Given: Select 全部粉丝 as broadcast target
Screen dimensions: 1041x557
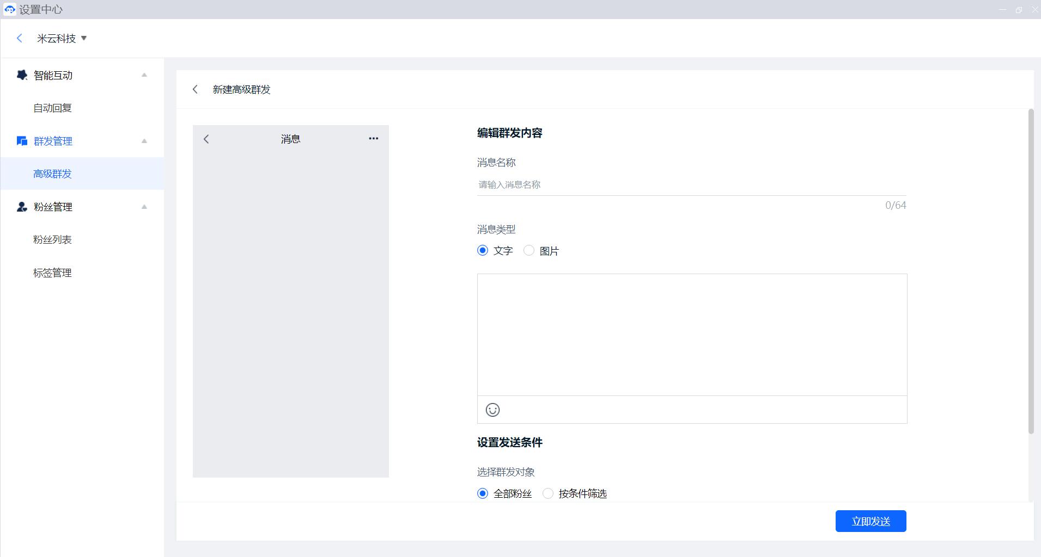Looking at the screenshot, I should point(483,493).
